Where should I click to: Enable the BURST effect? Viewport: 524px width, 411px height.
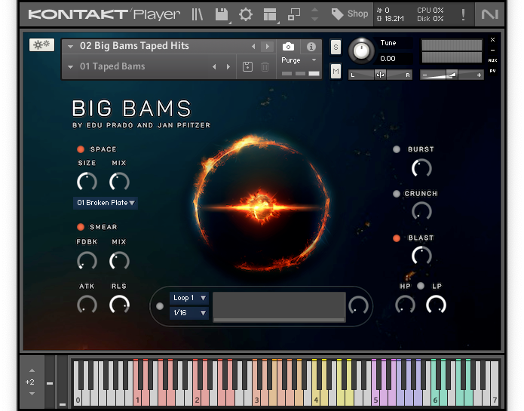(397, 149)
